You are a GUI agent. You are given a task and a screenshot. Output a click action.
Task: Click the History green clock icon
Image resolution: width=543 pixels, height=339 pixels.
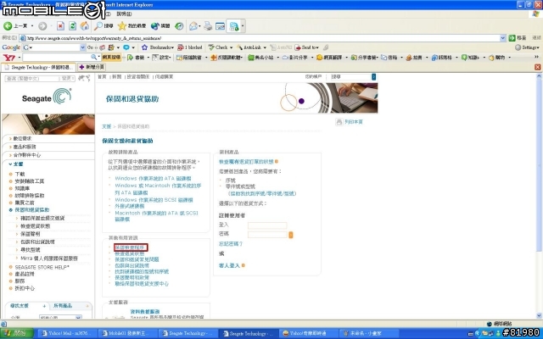point(179,26)
